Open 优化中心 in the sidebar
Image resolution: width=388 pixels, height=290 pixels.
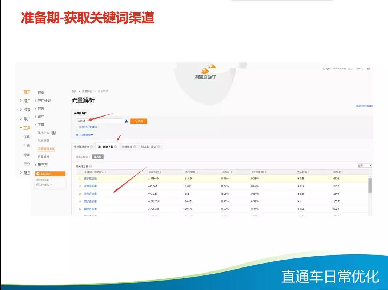tap(43, 133)
